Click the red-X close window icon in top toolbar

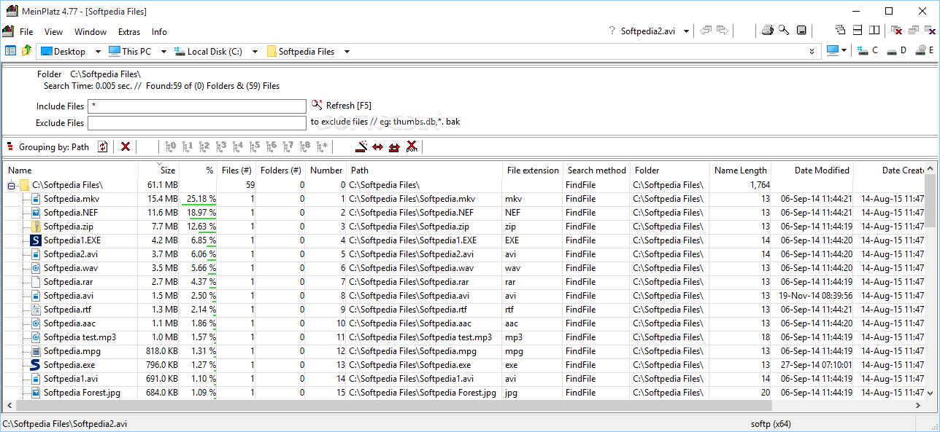(x=896, y=31)
